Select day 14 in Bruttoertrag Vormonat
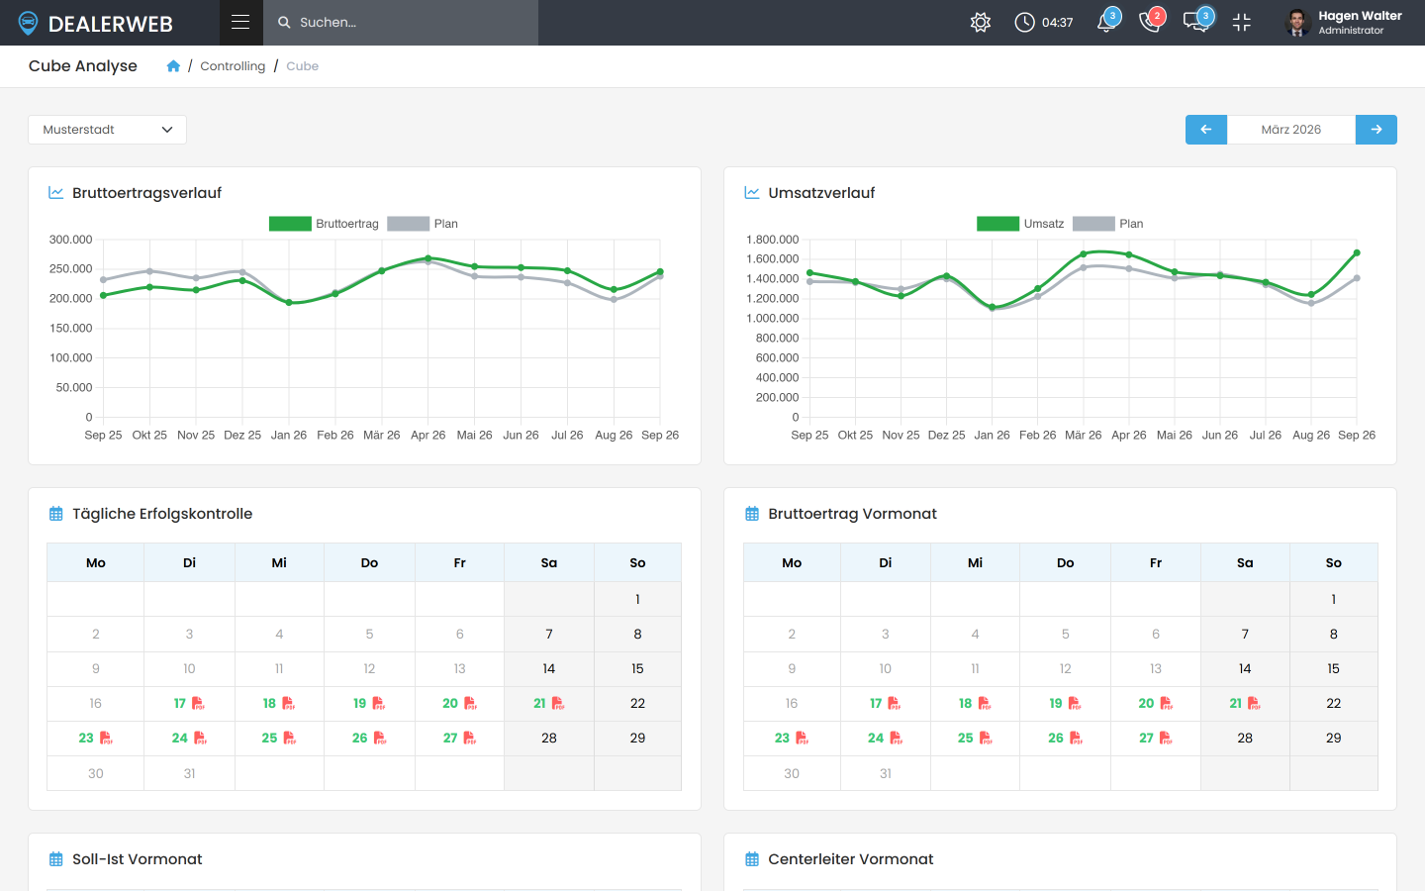The height and width of the screenshot is (891, 1425). tap(1245, 669)
